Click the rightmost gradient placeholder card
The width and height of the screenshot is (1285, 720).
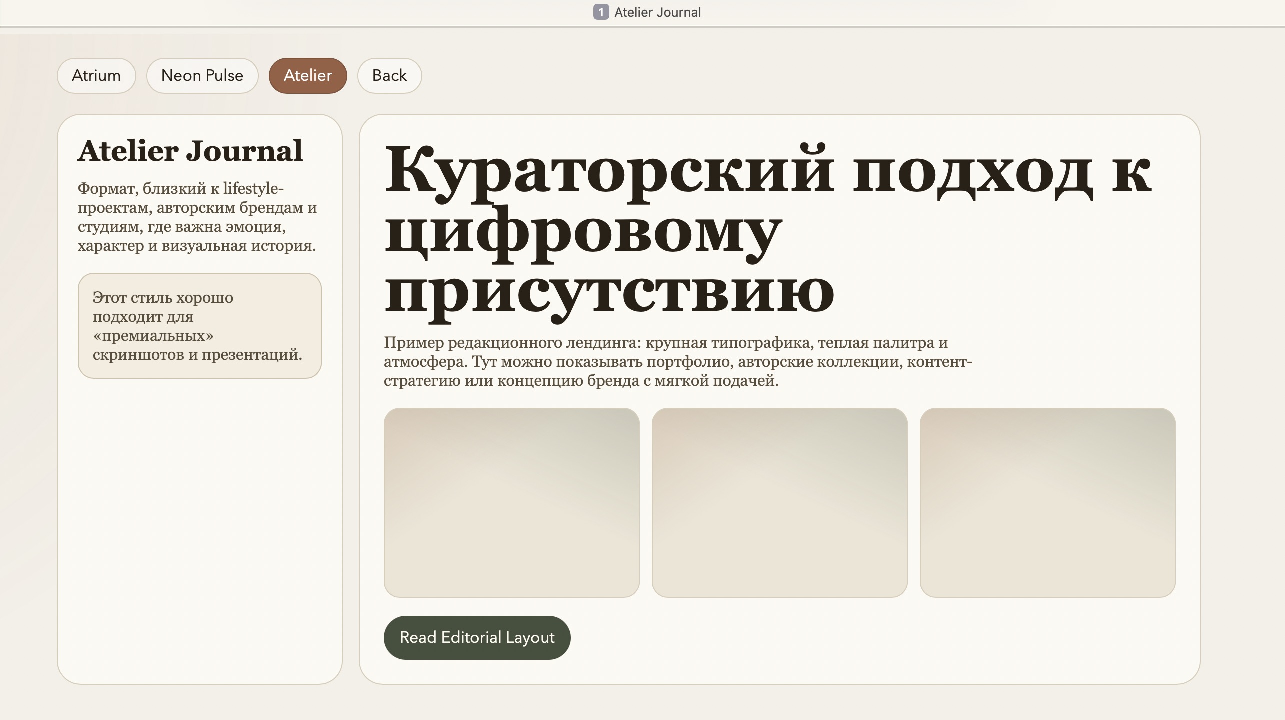pyautogui.click(x=1048, y=503)
